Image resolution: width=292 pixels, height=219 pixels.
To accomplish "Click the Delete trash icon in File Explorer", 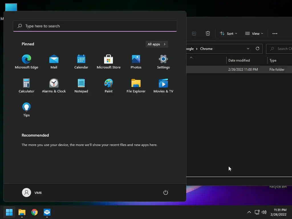I will [208, 34].
